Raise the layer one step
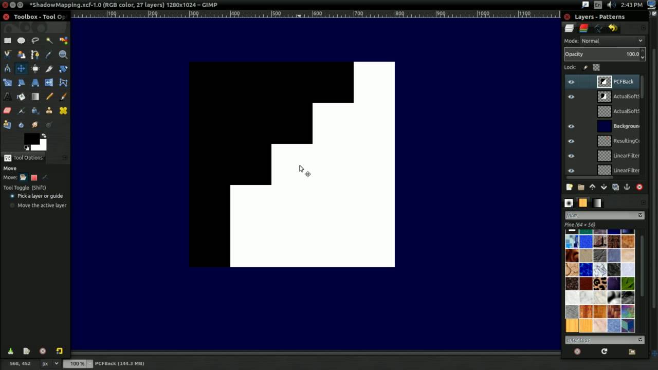Image resolution: width=658 pixels, height=370 pixels. click(592, 187)
